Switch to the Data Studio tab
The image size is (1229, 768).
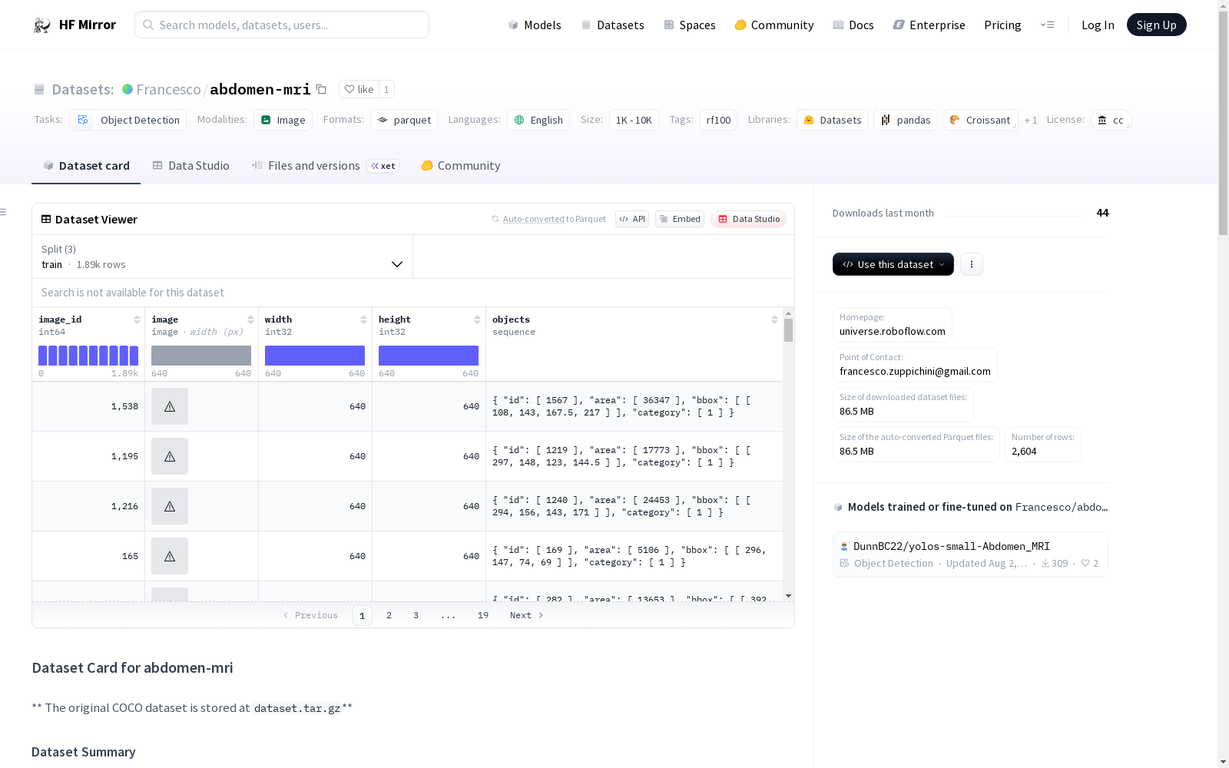190,166
